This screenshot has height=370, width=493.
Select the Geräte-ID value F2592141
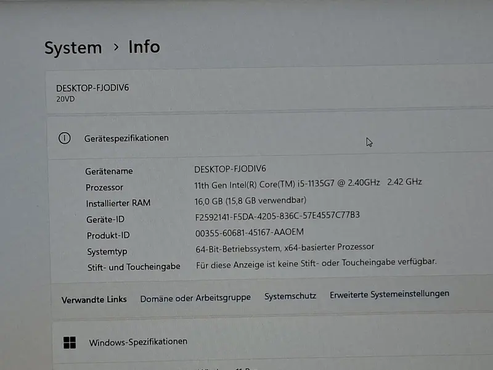(277, 216)
